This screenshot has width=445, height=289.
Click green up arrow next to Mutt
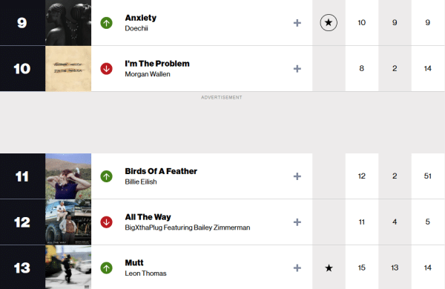(x=106, y=268)
